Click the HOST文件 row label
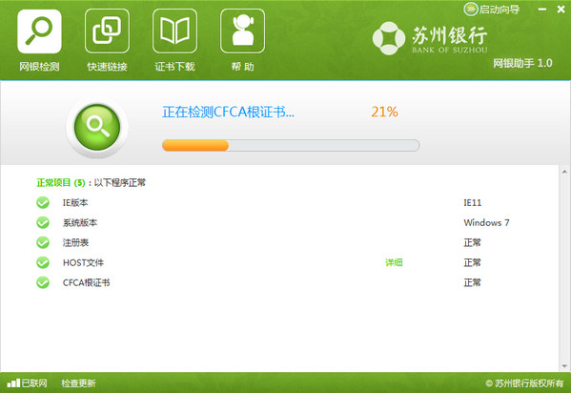Image resolution: width=571 pixels, height=393 pixels. [83, 263]
